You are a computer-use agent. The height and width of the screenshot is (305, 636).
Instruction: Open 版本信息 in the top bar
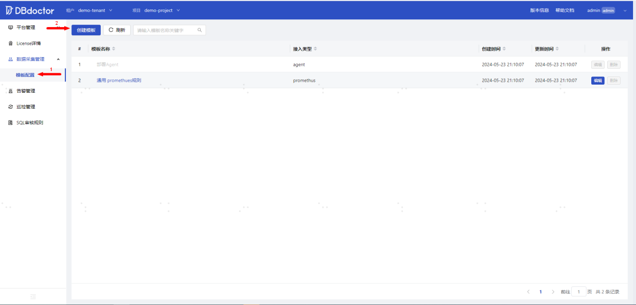(539, 11)
